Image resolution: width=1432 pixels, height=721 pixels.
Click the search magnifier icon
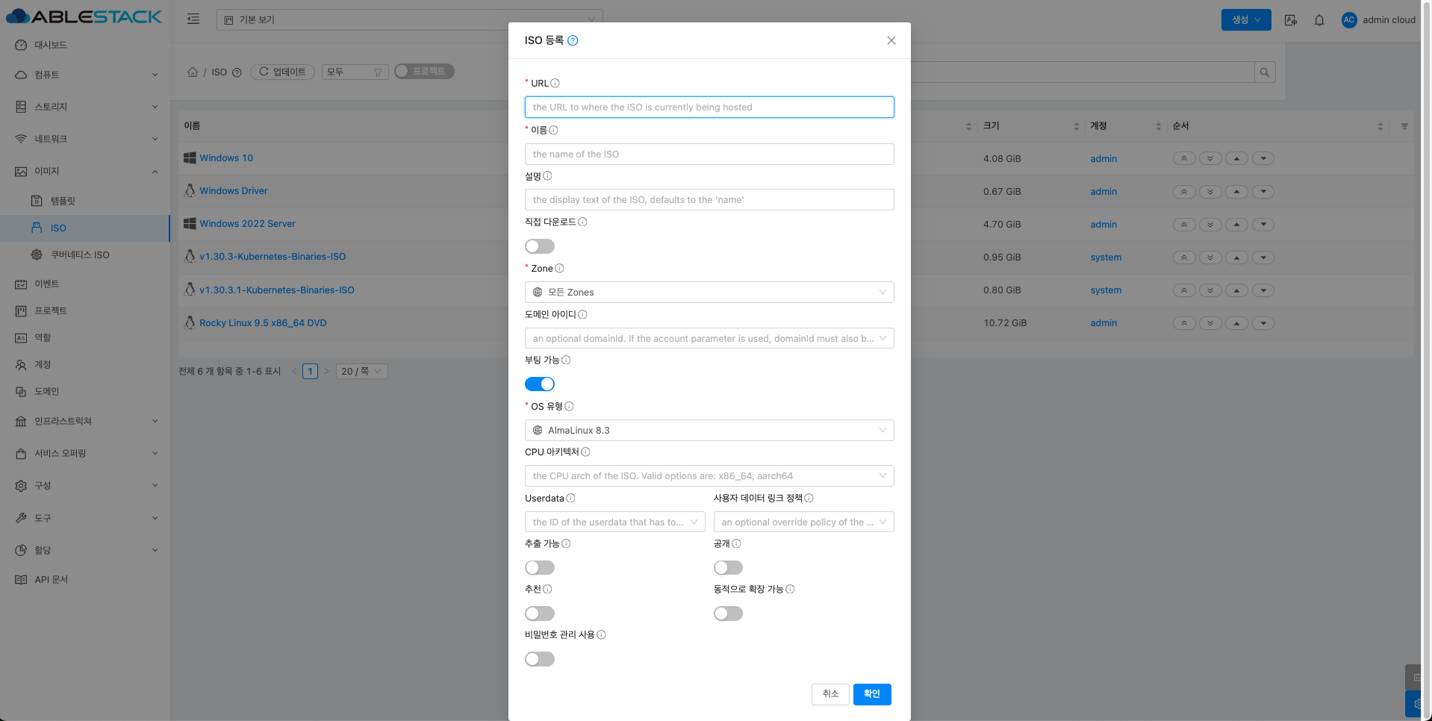[1264, 72]
